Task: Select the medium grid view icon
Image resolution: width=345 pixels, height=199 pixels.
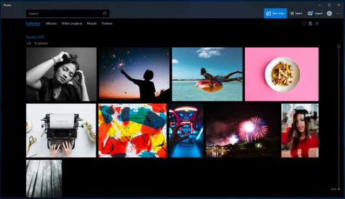Action: tap(310, 23)
